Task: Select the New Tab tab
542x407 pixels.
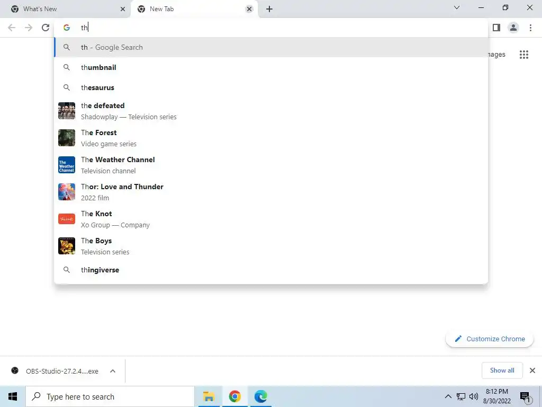Action: tap(194, 9)
